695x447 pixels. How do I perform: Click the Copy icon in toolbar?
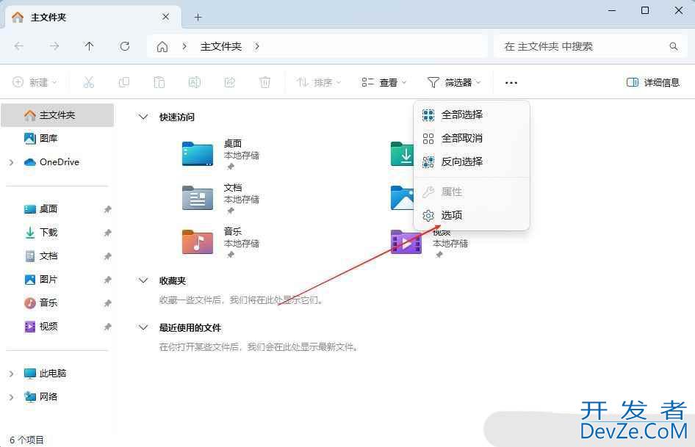(x=124, y=82)
